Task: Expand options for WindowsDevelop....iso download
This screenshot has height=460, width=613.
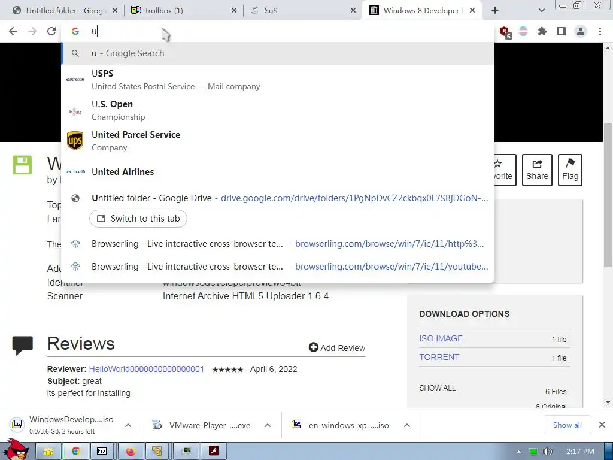Action: 128,425
